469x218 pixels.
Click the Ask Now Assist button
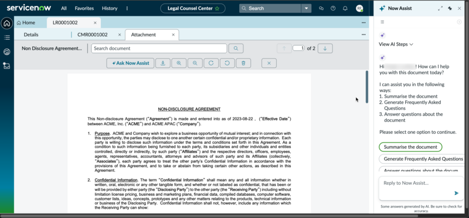(130, 63)
